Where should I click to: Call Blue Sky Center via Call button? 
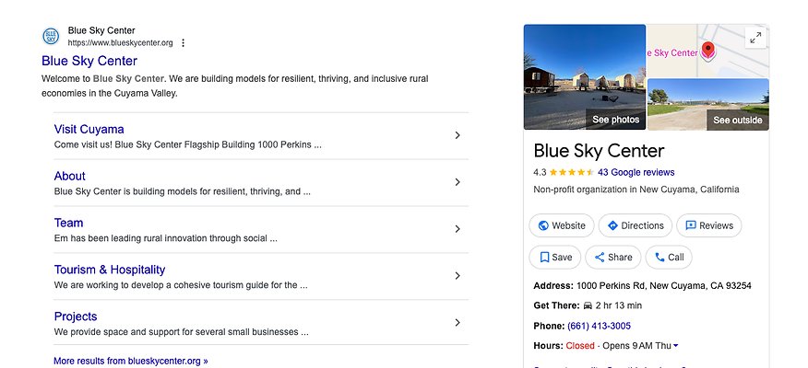point(669,258)
